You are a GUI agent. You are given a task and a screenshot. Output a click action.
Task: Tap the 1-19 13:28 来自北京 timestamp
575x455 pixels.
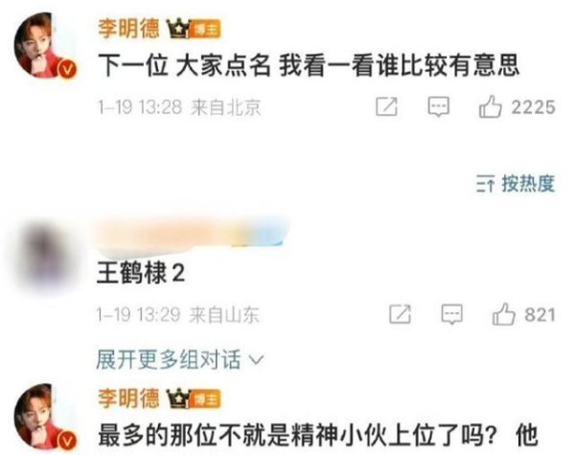[179, 107]
